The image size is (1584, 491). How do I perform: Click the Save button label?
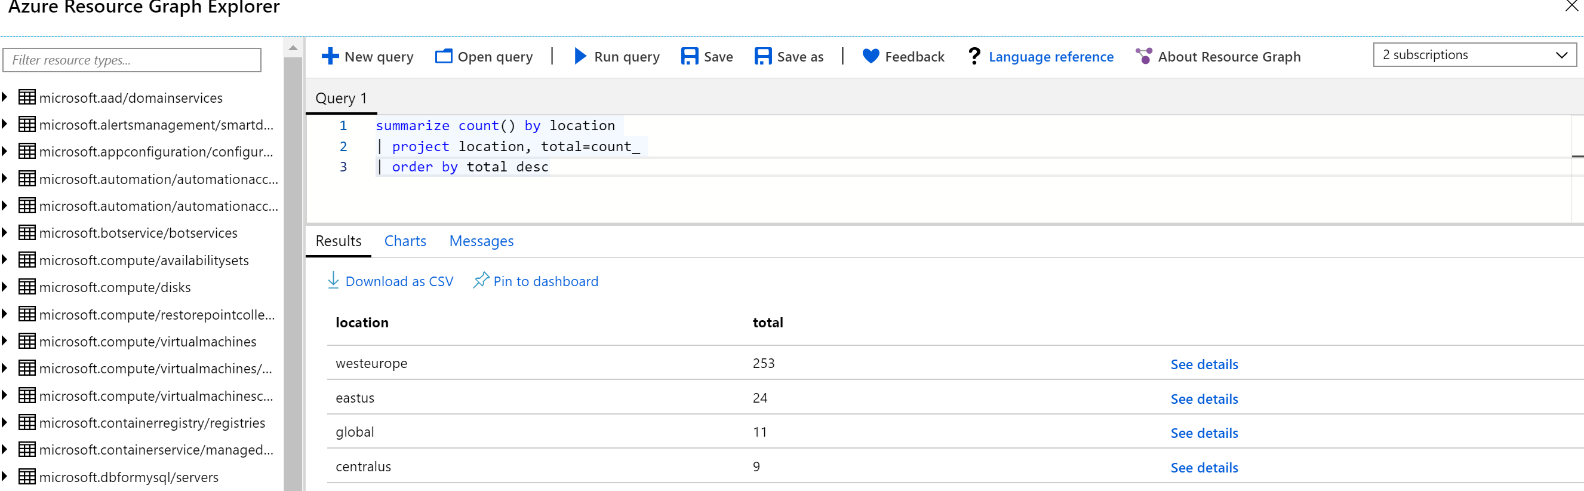click(718, 57)
